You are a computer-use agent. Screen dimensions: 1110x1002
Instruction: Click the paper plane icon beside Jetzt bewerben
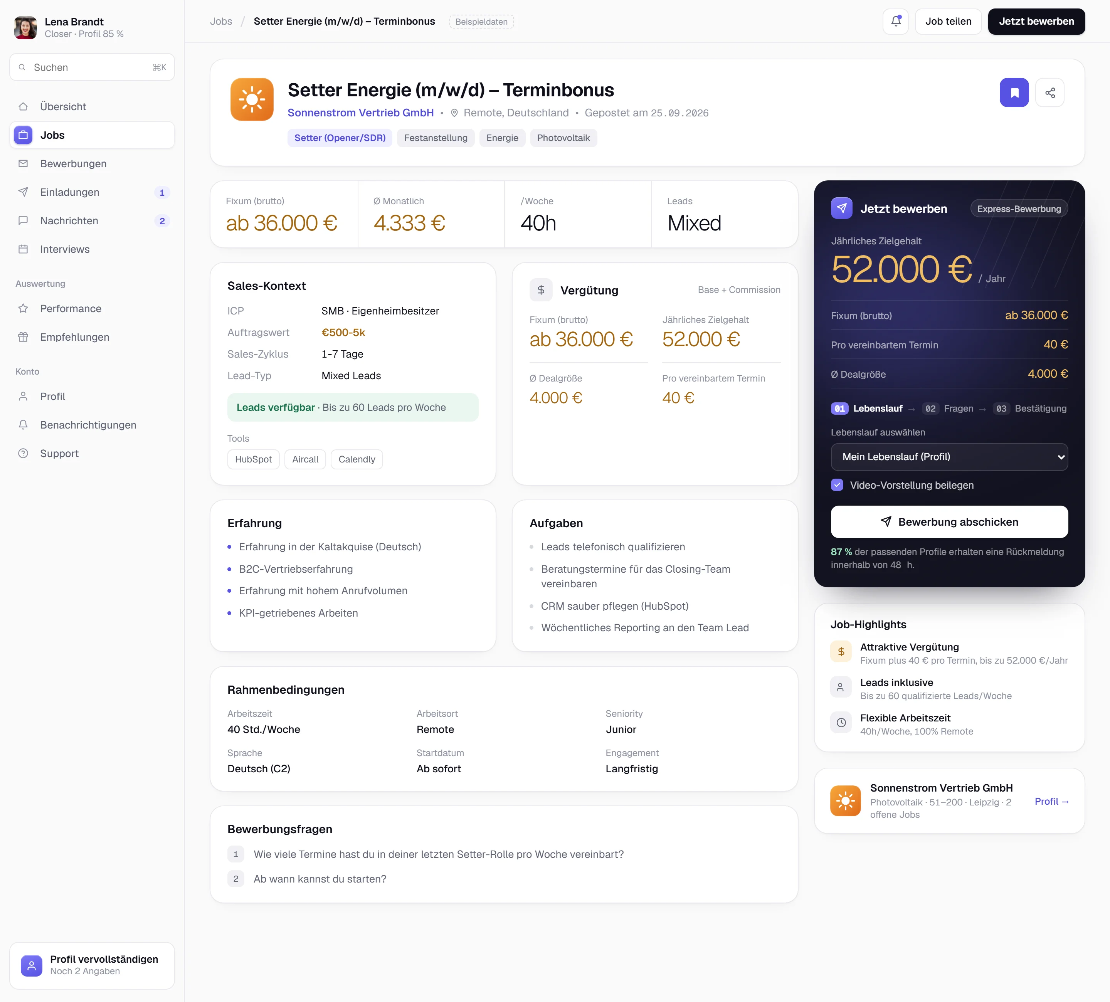(x=841, y=208)
